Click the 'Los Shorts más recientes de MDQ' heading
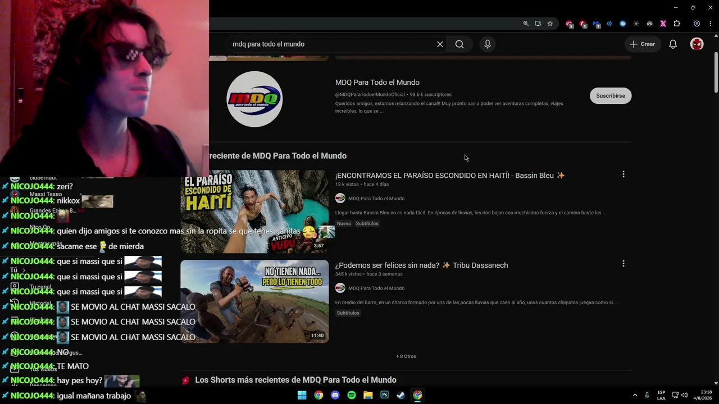Viewport: 719px width, 404px height. tap(295, 380)
